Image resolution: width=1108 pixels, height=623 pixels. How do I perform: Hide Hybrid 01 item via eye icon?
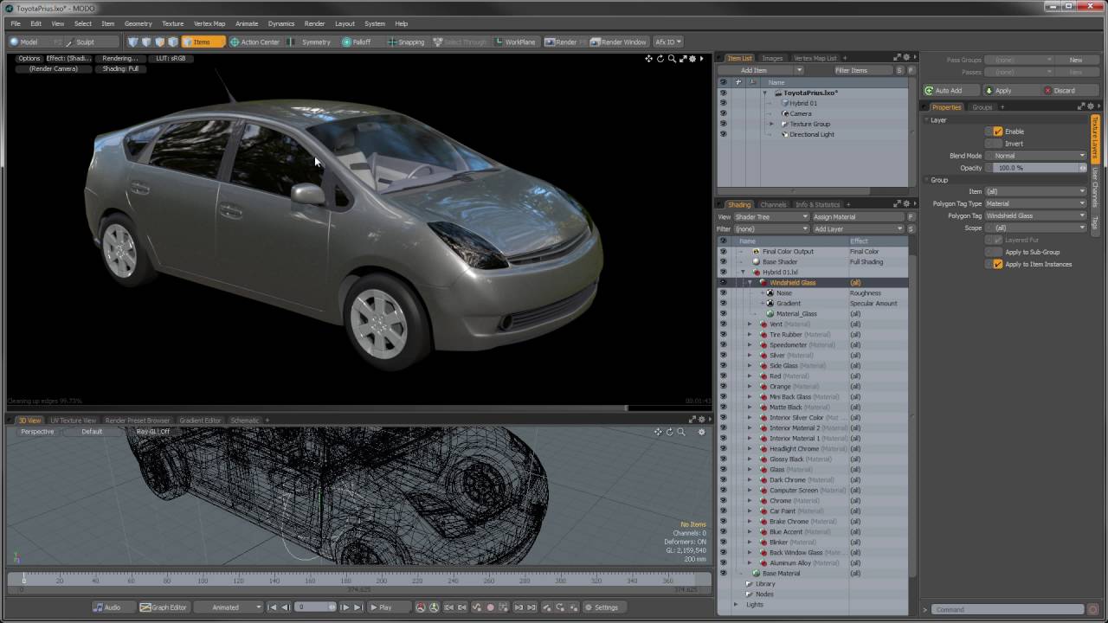coord(724,103)
